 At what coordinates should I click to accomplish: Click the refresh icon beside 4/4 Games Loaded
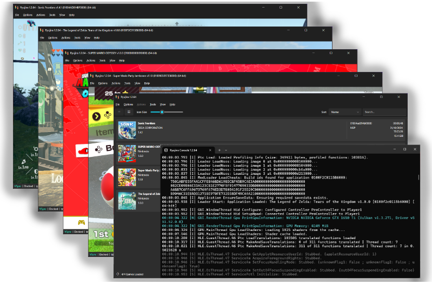(118, 274)
